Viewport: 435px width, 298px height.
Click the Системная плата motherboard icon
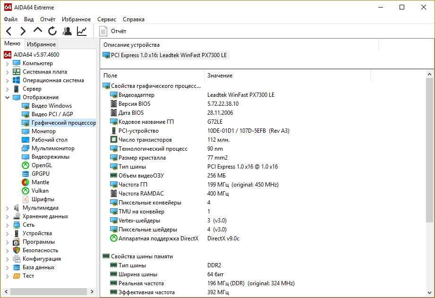[x=17, y=72]
